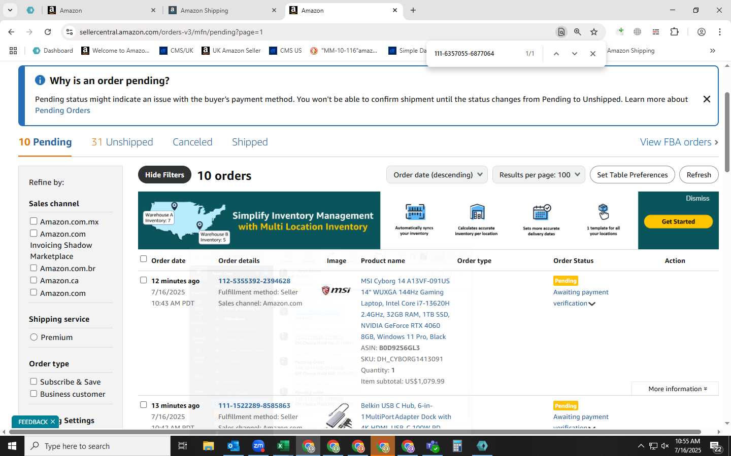Click the red lines extension icon
The width and height of the screenshot is (731, 456).
coord(656,32)
